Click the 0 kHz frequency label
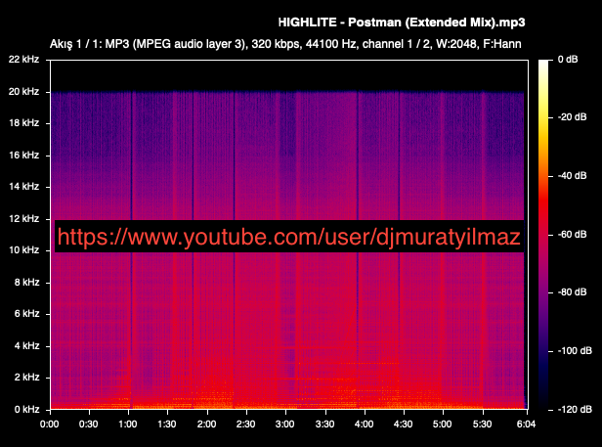Screen dimensions: 602x447 pos(27,410)
